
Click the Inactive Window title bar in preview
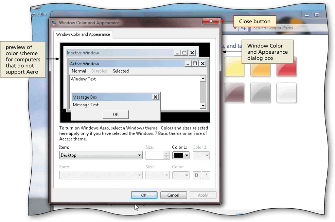click(x=131, y=53)
